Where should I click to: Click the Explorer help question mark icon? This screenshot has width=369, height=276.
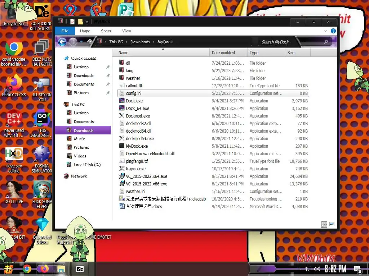333,31
